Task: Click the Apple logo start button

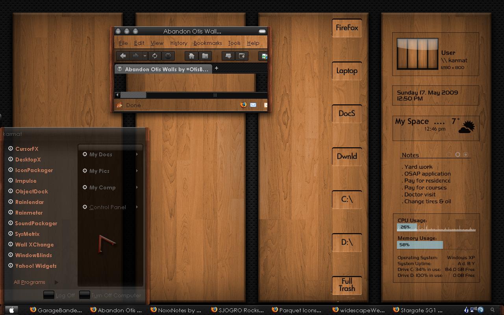Action: (11, 310)
